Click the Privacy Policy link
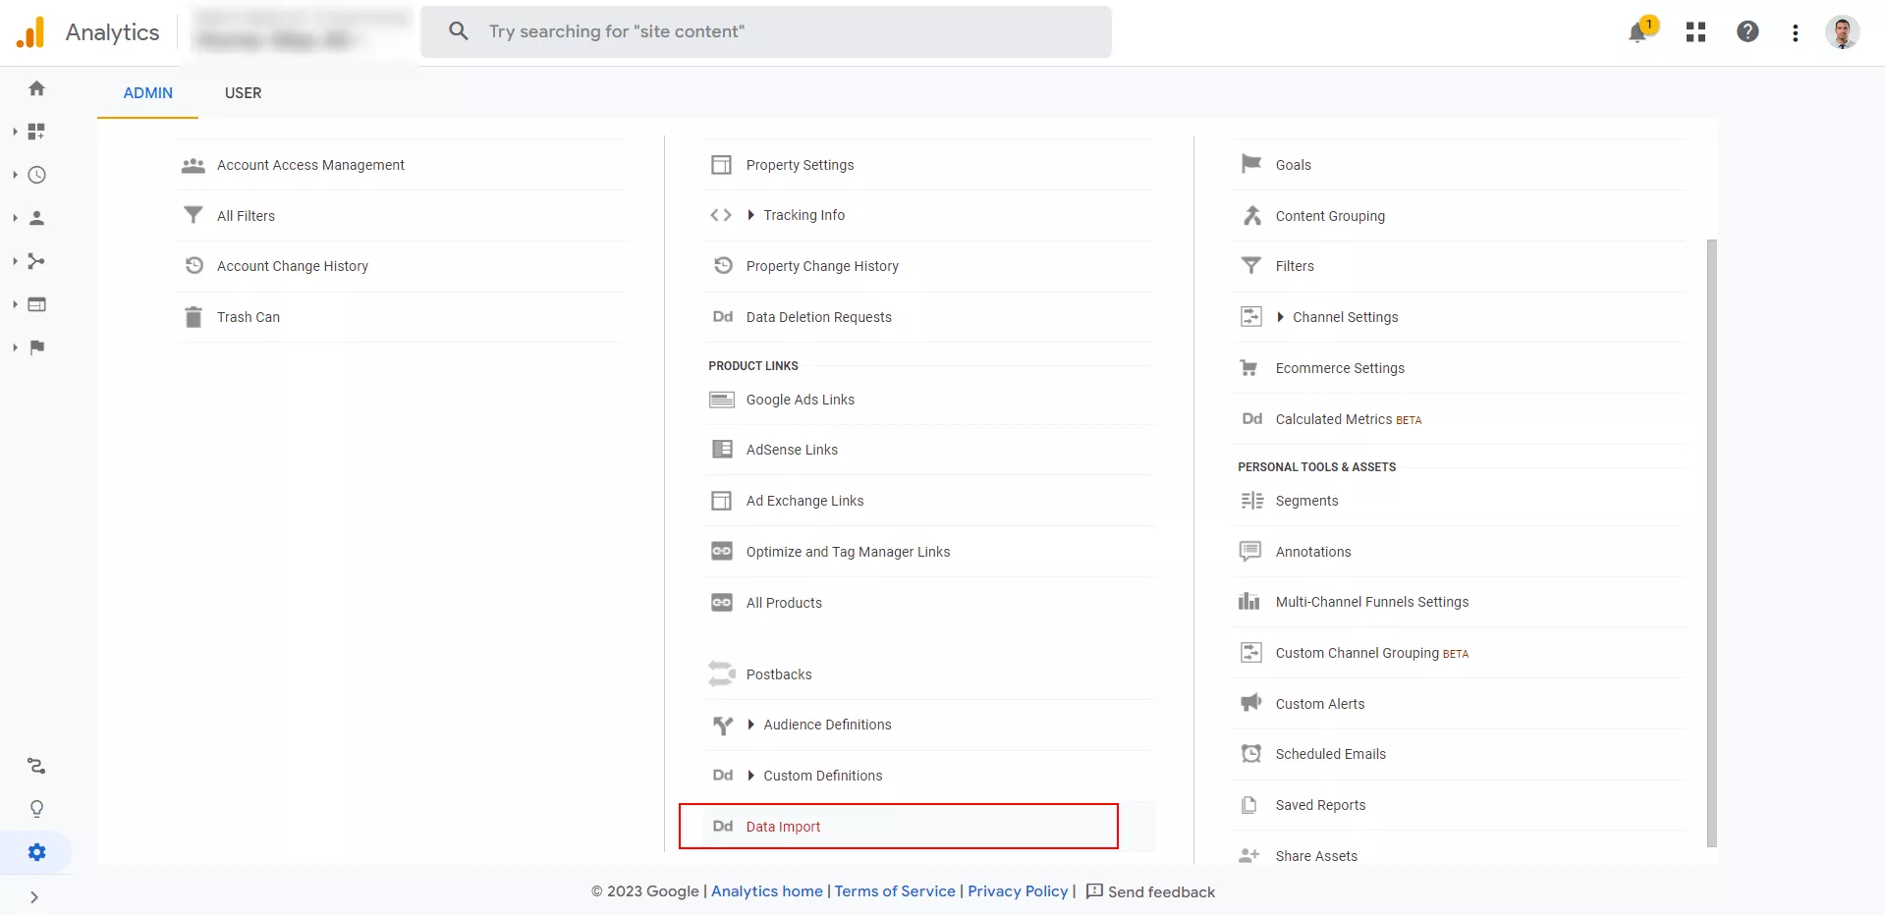This screenshot has height=915, width=1885. click(x=1018, y=891)
